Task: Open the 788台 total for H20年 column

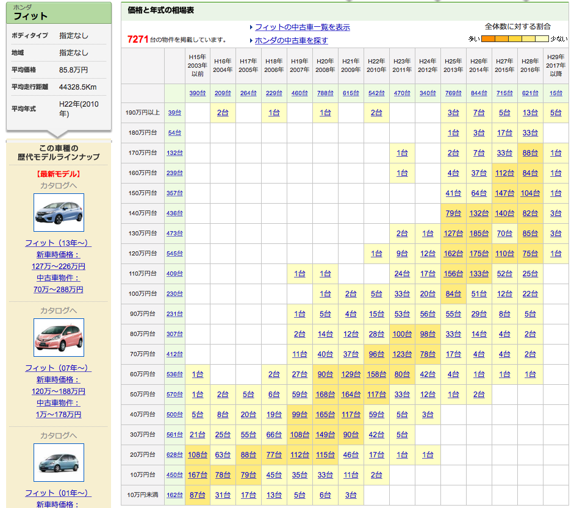Action: click(325, 93)
